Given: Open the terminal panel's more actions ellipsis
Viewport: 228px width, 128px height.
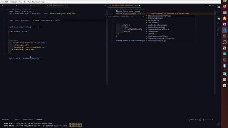Looking at the screenshot, I should 207,119.
